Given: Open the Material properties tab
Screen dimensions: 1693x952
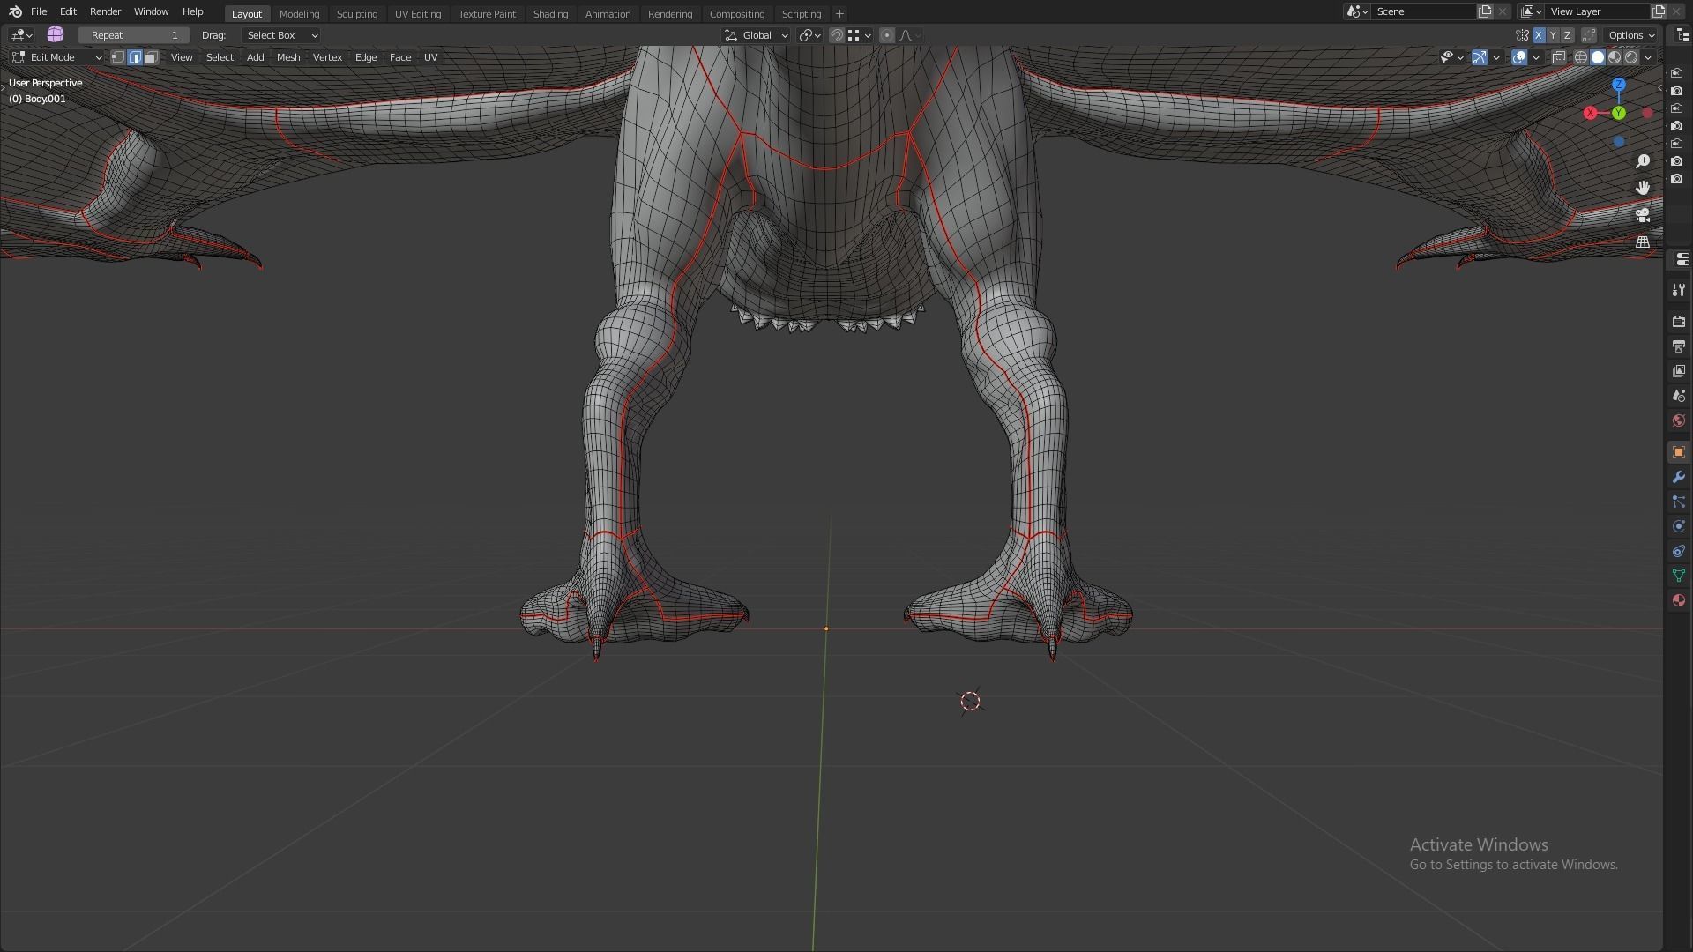Looking at the screenshot, I should [1679, 600].
